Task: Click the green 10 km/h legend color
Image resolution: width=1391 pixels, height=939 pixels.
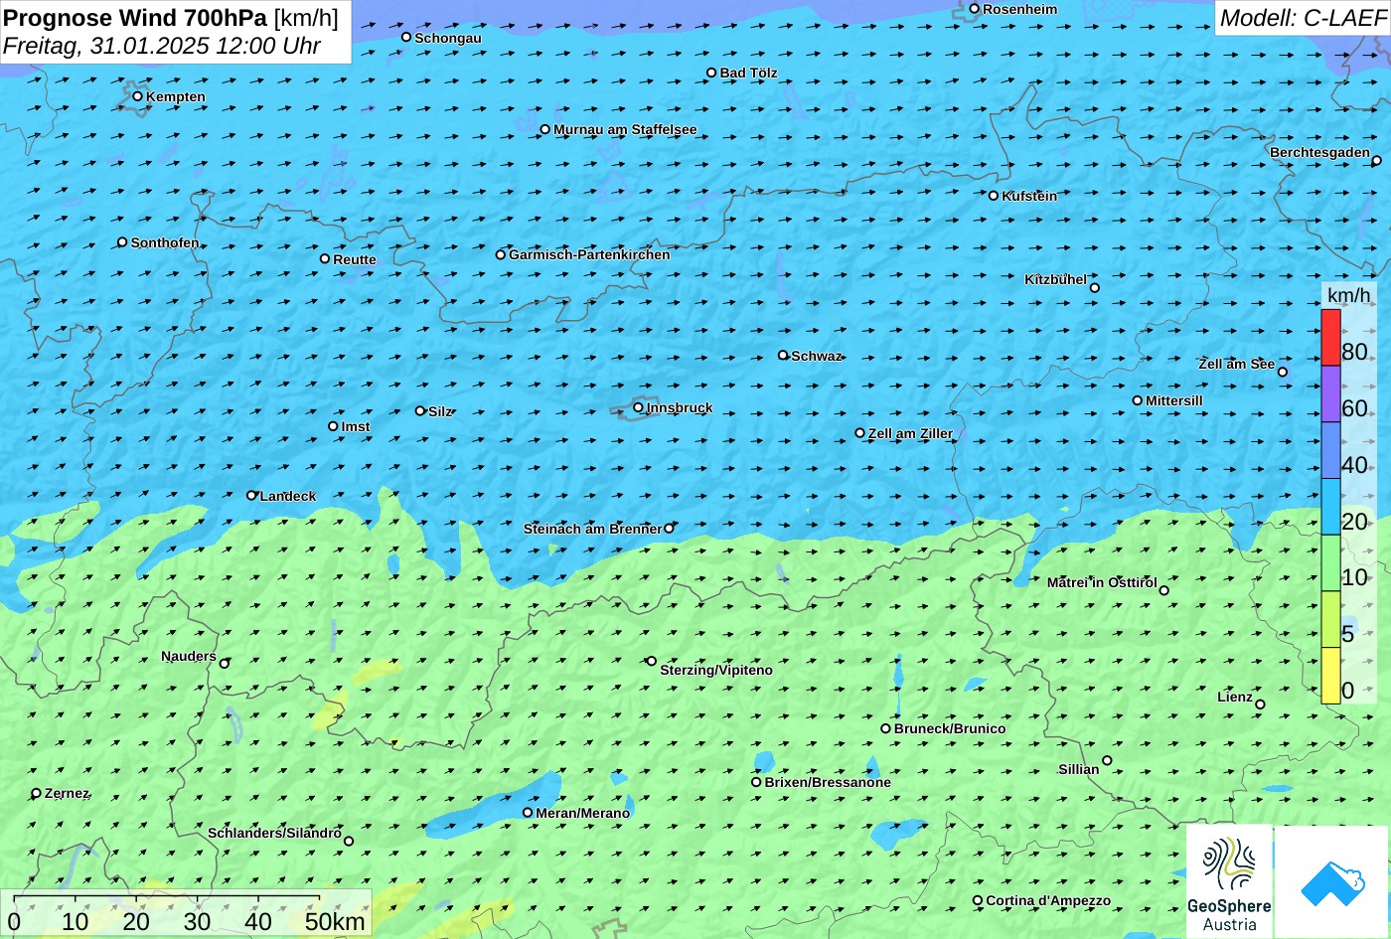Action: coord(1330,563)
